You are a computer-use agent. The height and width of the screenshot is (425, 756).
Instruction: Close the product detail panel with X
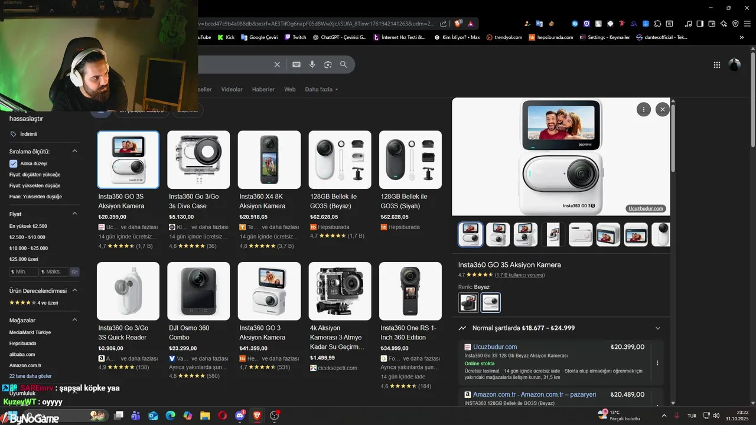(663, 109)
